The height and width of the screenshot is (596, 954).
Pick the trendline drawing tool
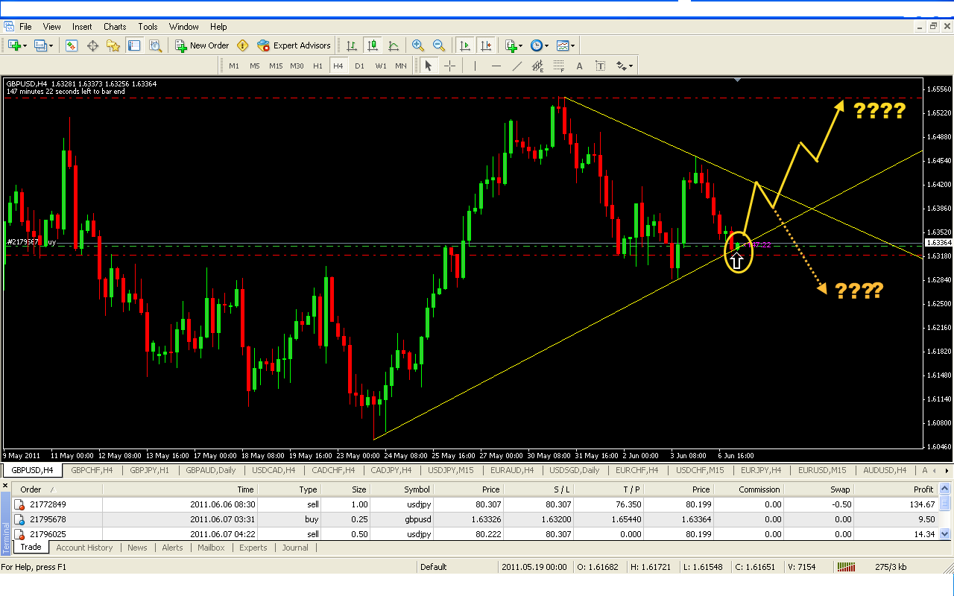coord(517,66)
